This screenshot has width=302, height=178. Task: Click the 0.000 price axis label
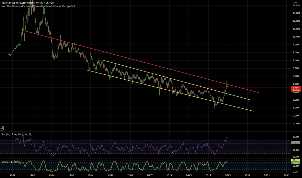pyautogui.click(x=296, y=116)
